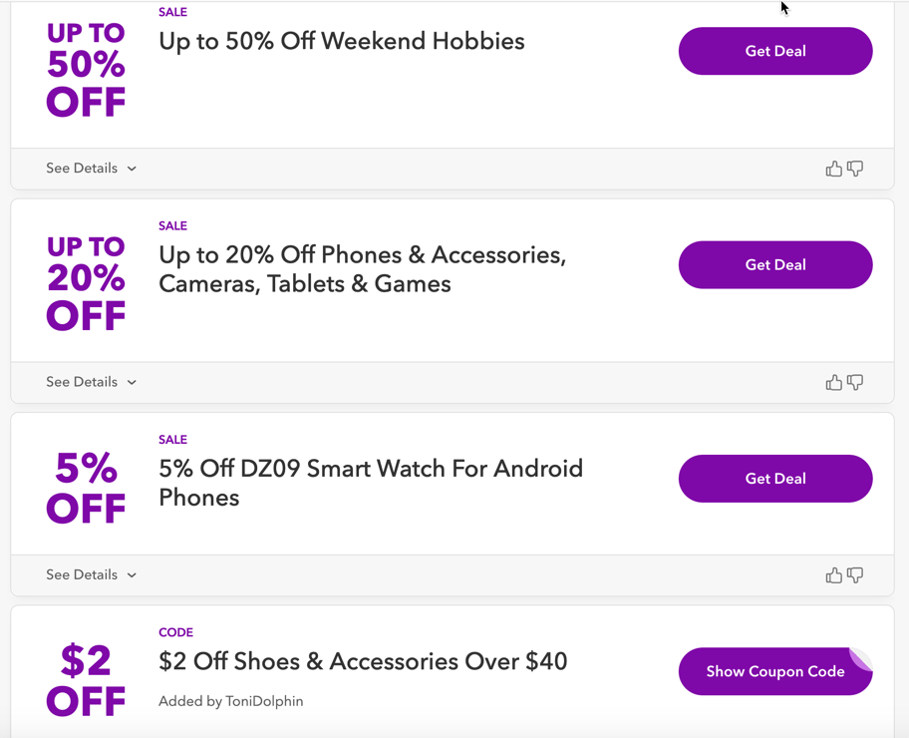The height and width of the screenshot is (738, 909).
Task: Click the large '5% OFF' badge
Action: click(x=86, y=488)
